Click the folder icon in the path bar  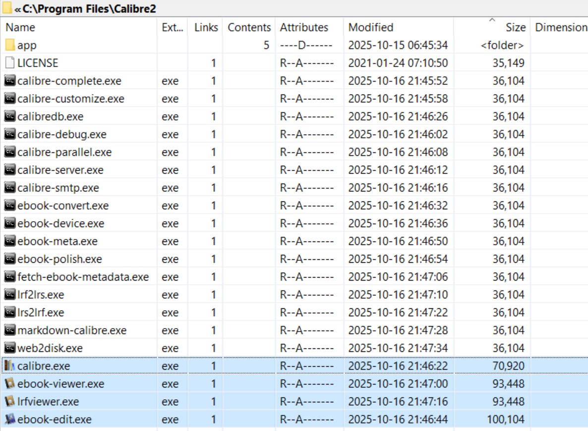7,7
